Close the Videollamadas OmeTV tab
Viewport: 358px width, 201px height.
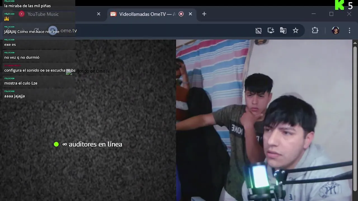point(190,14)
